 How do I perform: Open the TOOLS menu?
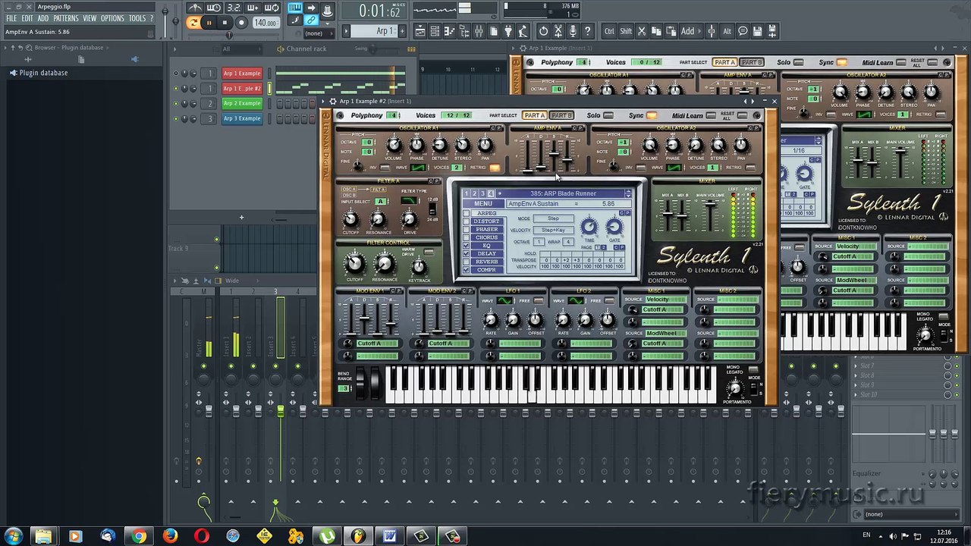click(137, 18)
